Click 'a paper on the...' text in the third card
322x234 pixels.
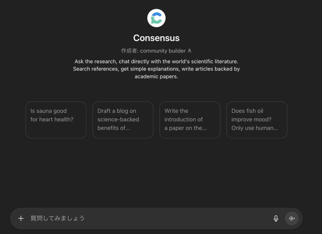click(x=185, y=128)
